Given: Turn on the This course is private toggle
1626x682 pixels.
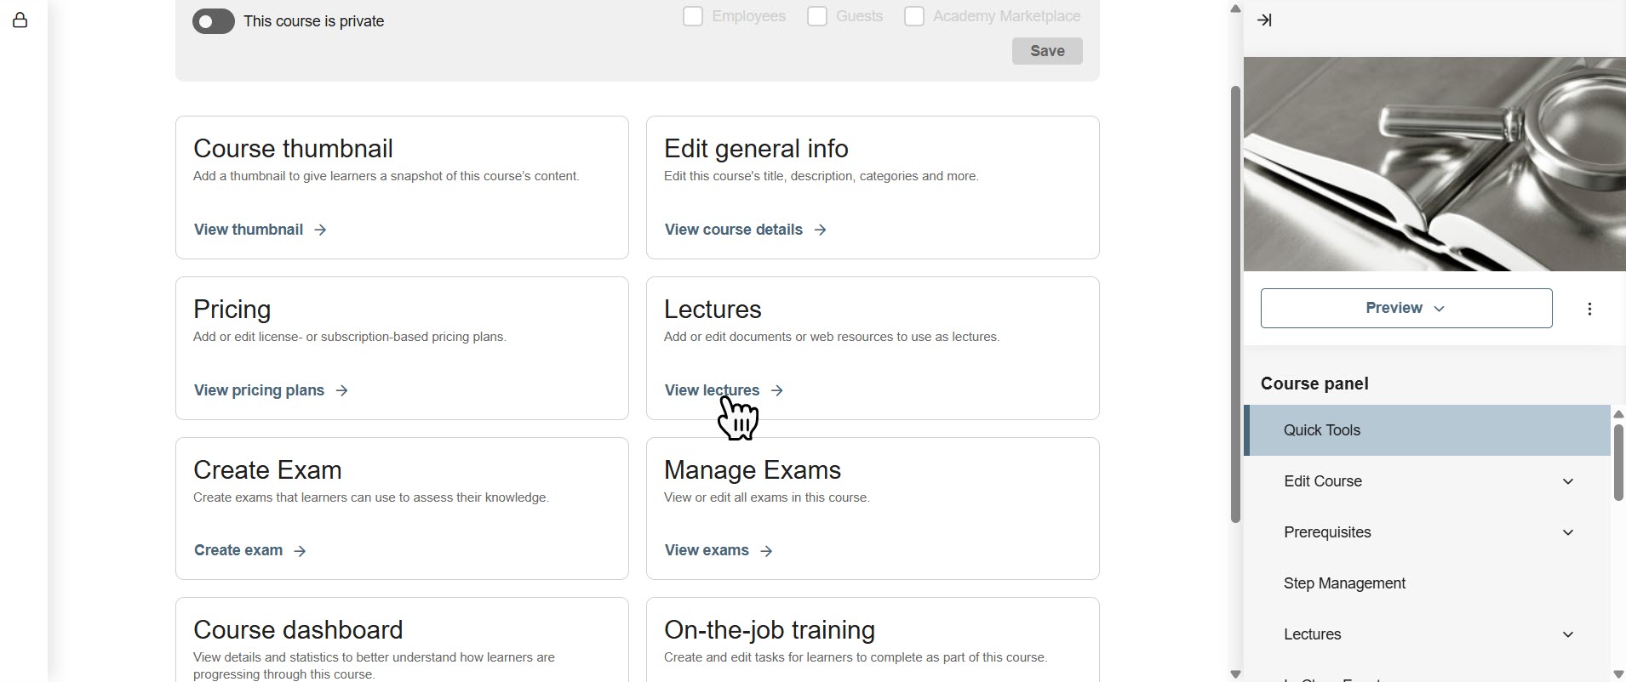Looking at the screenshot, I should (214, 21).
